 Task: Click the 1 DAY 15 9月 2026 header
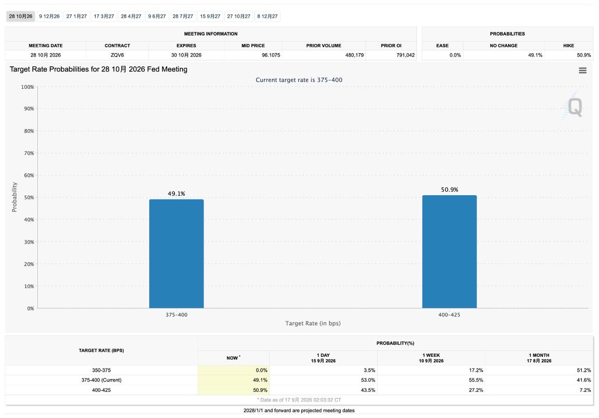[x=323, y=358]
